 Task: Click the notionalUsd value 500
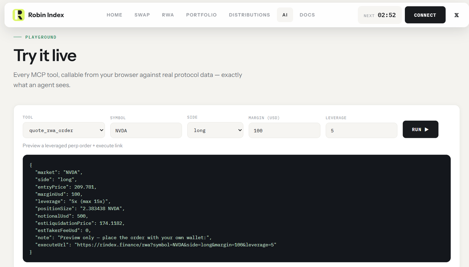pyautogui.click(x=81, y=216)
